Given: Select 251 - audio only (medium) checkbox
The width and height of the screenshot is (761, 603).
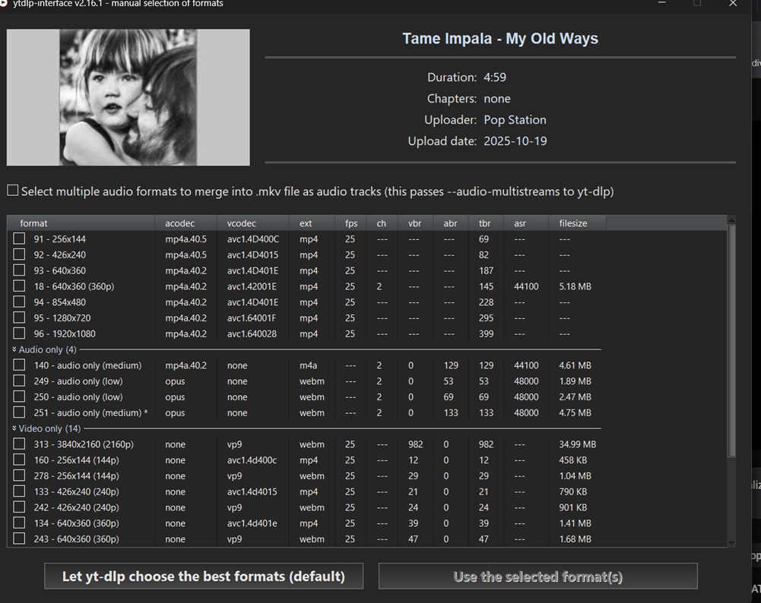Looking at the screenshot, I should coord(19,412).
